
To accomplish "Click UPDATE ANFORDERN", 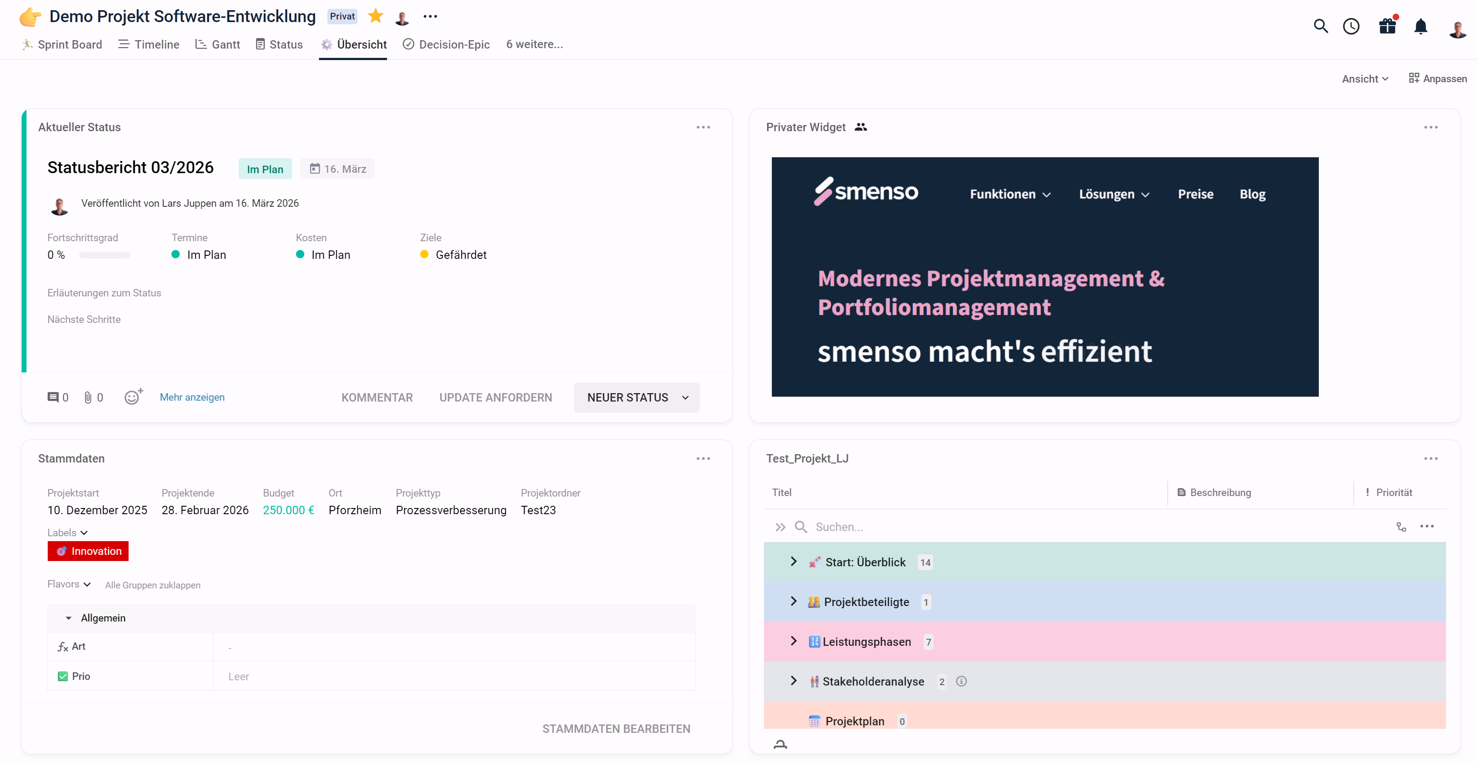I will (495, 397).
